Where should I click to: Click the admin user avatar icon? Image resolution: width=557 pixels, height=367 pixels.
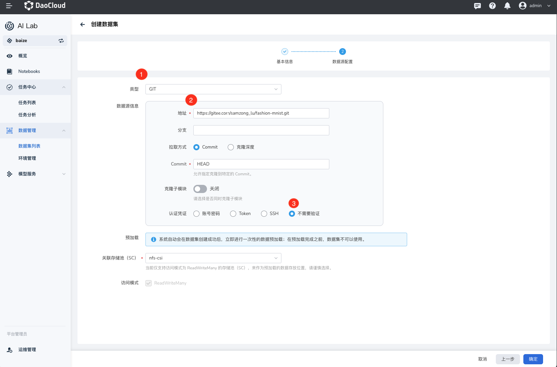(x=523, y=6)
